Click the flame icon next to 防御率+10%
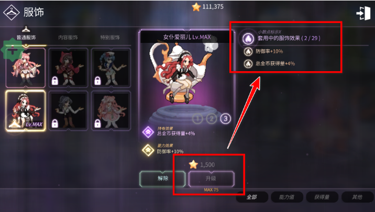 [x=248, y=51]
